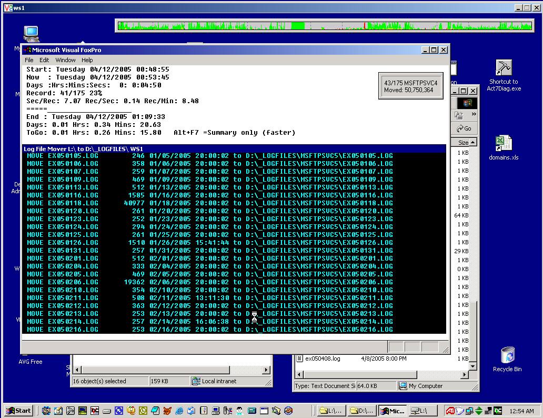Click the computer monitor icon in Quick Launch
The image size is (543, 418).
[x=216, y=411]
